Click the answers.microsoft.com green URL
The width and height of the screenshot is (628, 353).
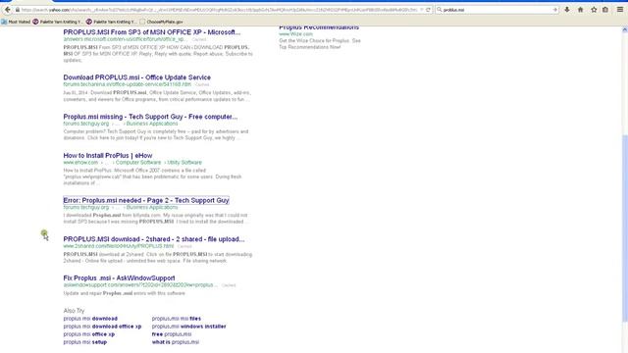125,39
